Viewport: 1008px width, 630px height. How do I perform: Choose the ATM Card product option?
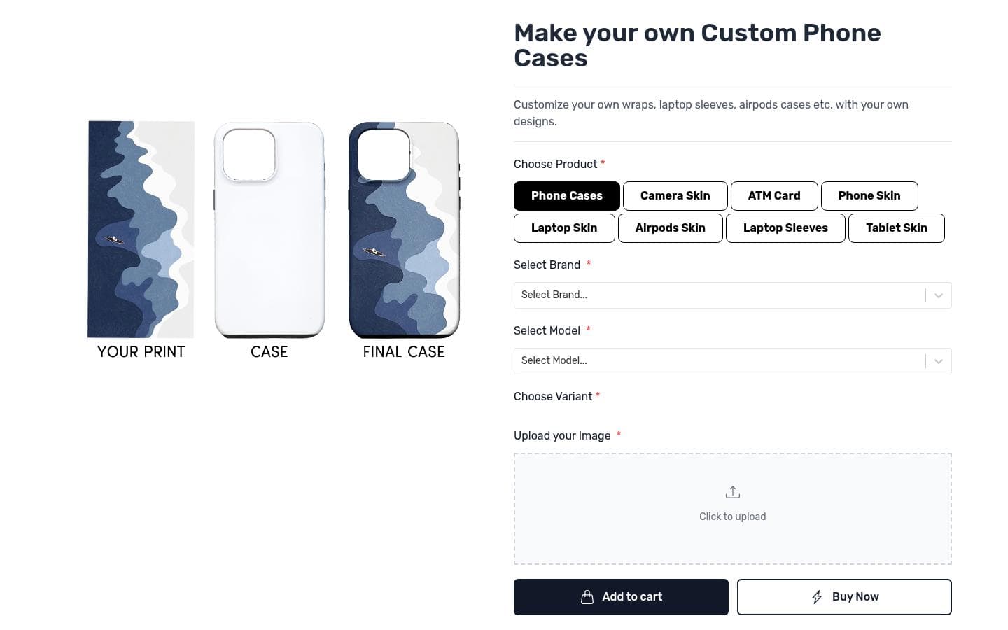(x=773, y=196)
